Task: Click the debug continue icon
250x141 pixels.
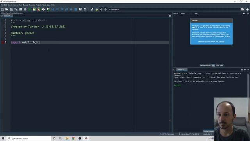Action: 71,9
